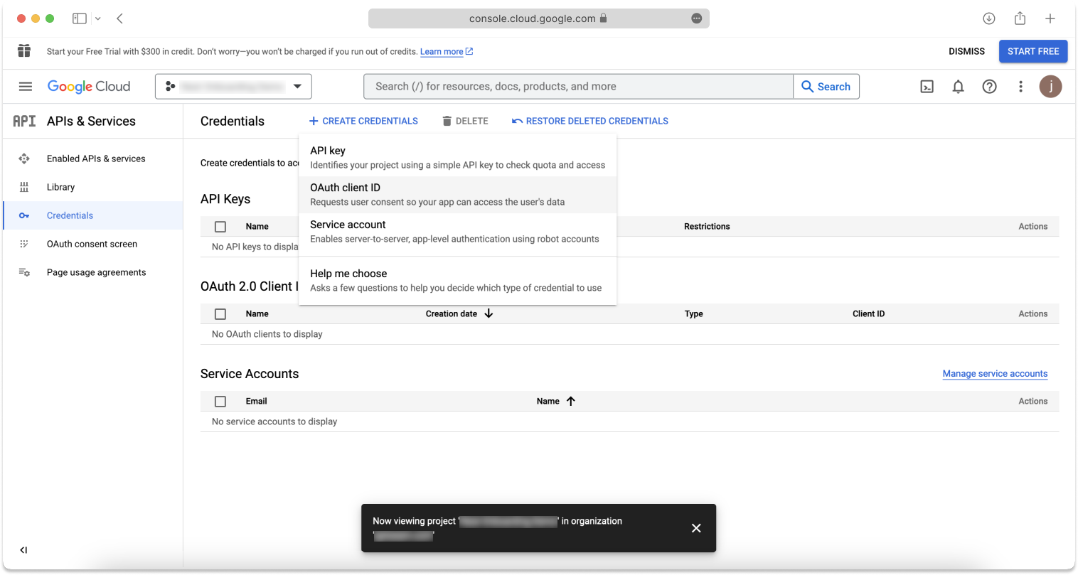Check the API Keys select-all checkbox
The height and width of the screenshot is (575, 1078).
click(220, 226)
